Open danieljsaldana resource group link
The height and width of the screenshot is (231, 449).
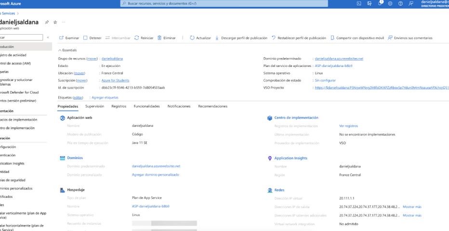tap(112, 59)
